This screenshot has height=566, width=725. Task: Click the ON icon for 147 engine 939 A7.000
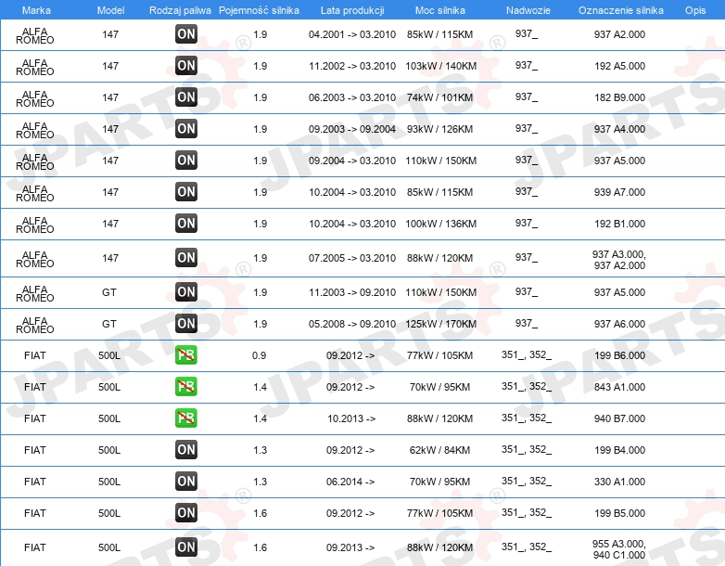186,191
